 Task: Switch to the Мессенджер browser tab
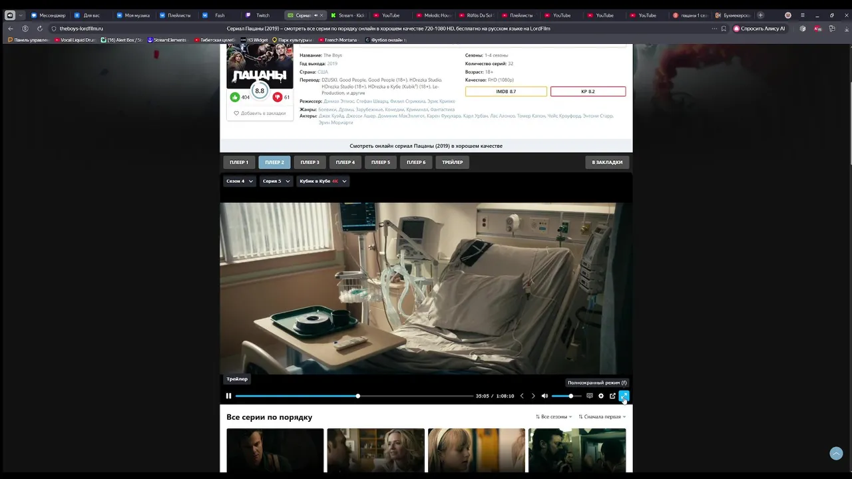point(49,15)
